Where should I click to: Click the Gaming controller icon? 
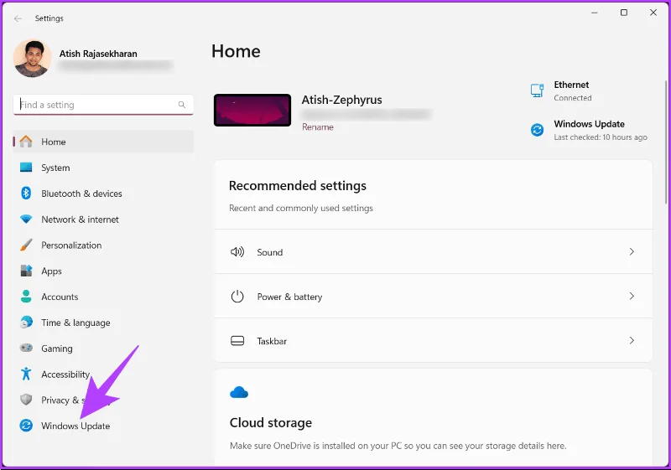26,348
